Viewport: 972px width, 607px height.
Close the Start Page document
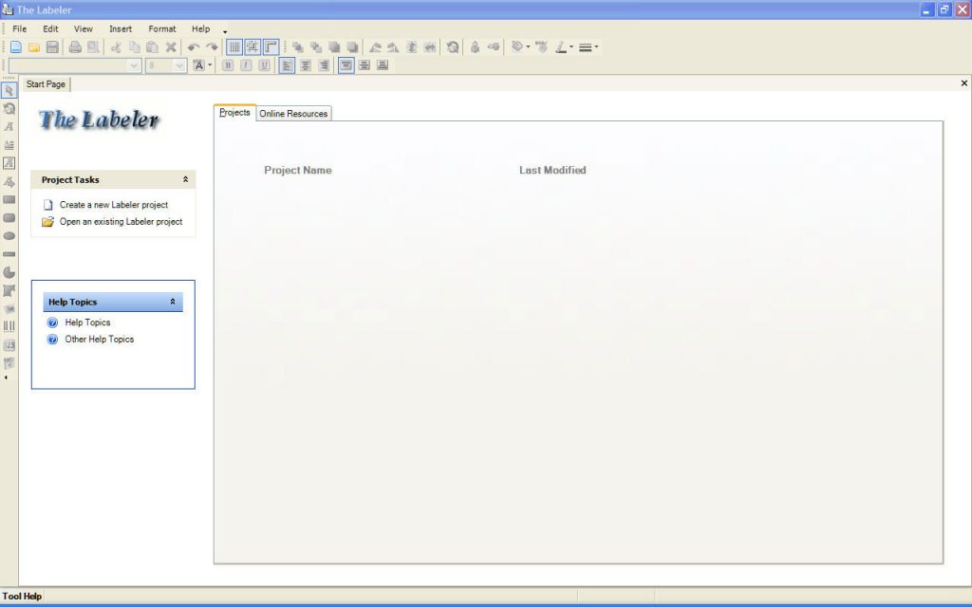[964, 83]
